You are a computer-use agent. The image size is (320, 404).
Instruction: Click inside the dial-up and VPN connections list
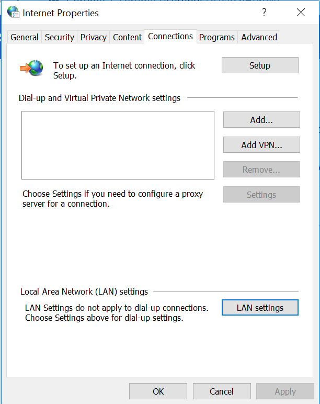(118, 145)
